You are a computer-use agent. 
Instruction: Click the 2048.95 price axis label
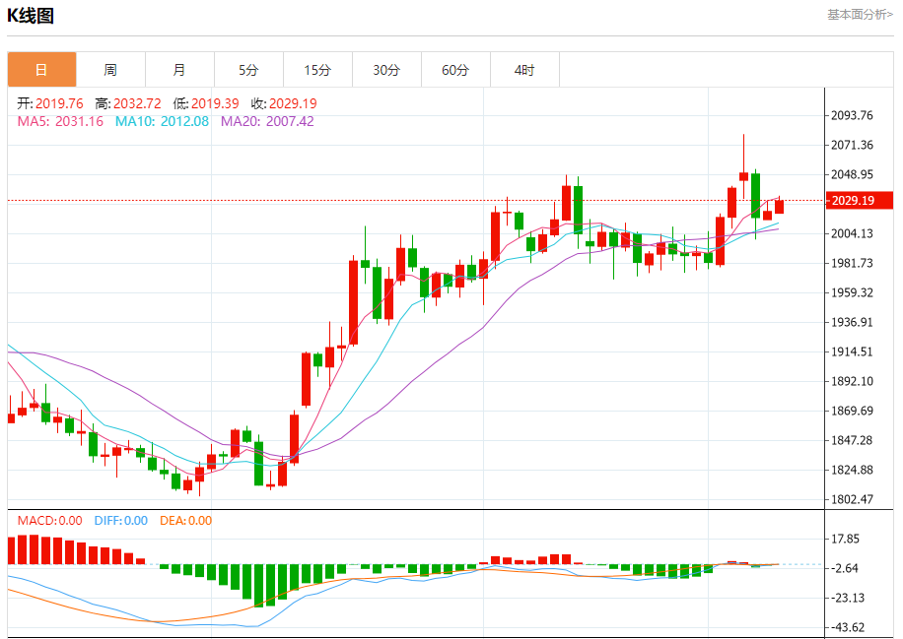click(852, 174)
